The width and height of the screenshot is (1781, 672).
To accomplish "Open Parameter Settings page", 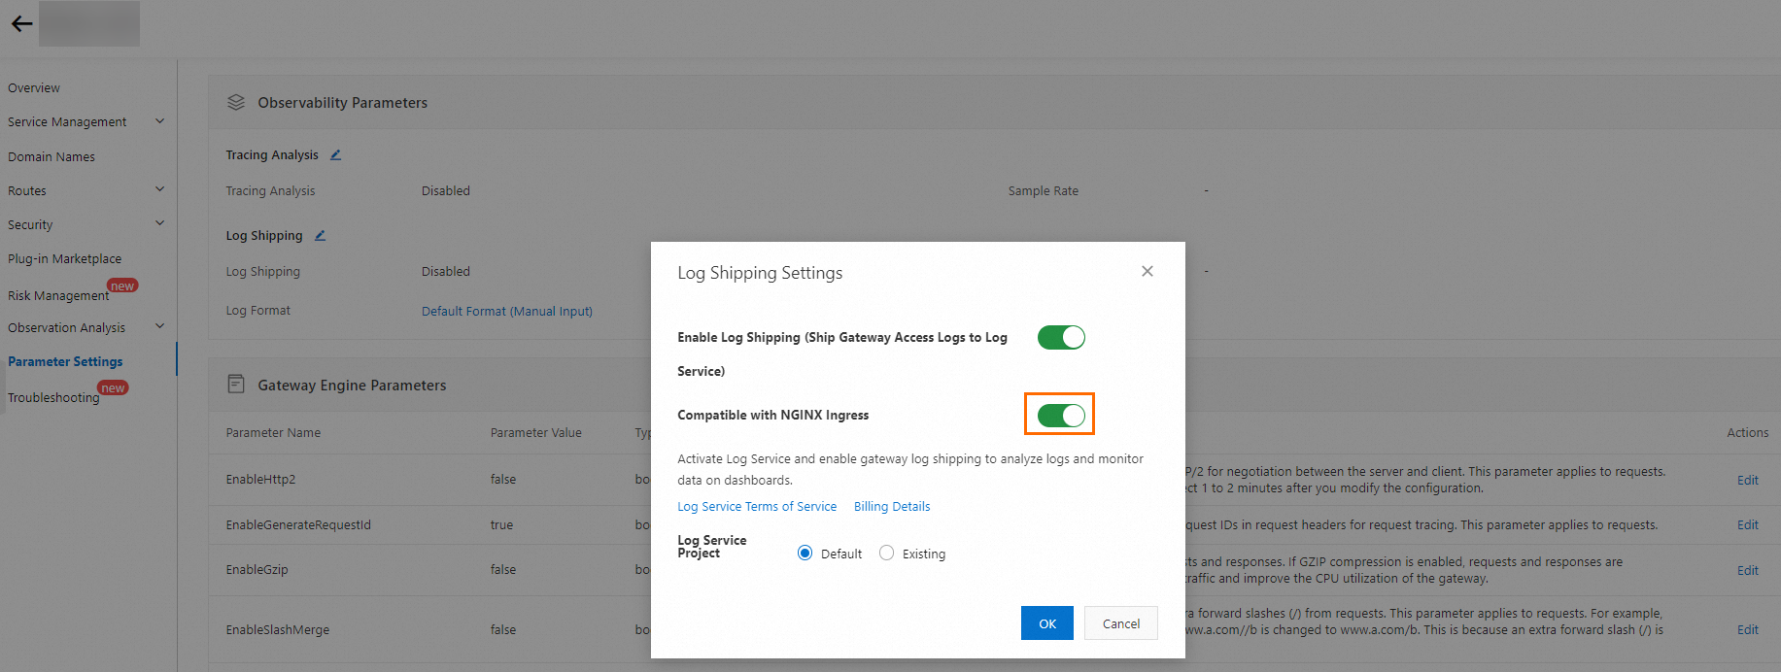I will (65, 362).
